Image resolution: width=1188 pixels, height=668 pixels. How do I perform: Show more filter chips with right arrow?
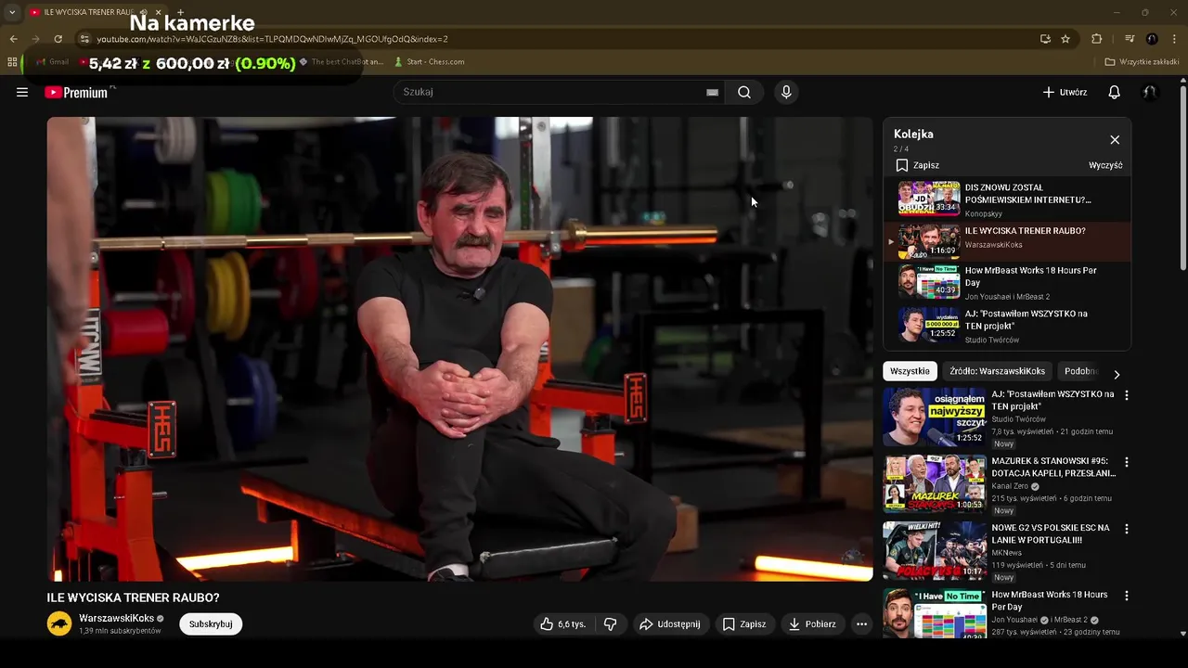click(x=1117, y=374)
